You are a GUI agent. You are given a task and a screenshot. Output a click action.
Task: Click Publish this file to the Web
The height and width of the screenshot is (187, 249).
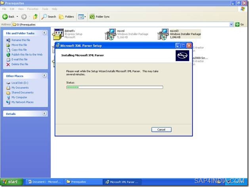27,55
